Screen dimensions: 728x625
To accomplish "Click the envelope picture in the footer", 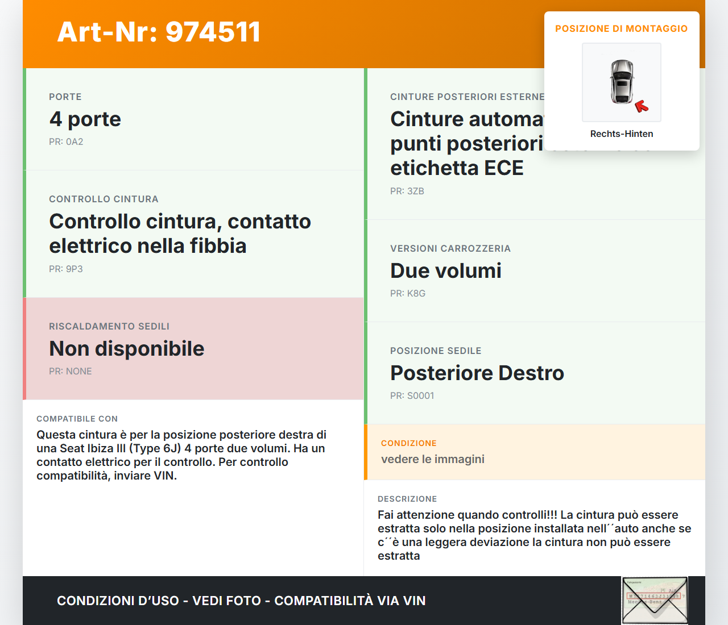I will 655,601.
